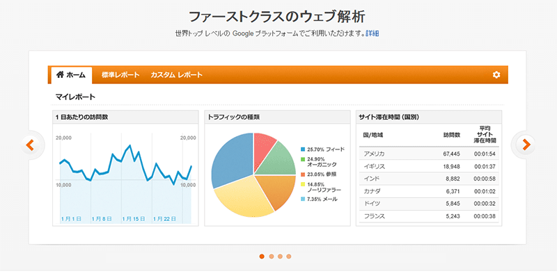This screenshot has width=557, height=278.
Task: Click the home icon in ホーム tab
Action: pyautogui.click(x=60, y=74)
